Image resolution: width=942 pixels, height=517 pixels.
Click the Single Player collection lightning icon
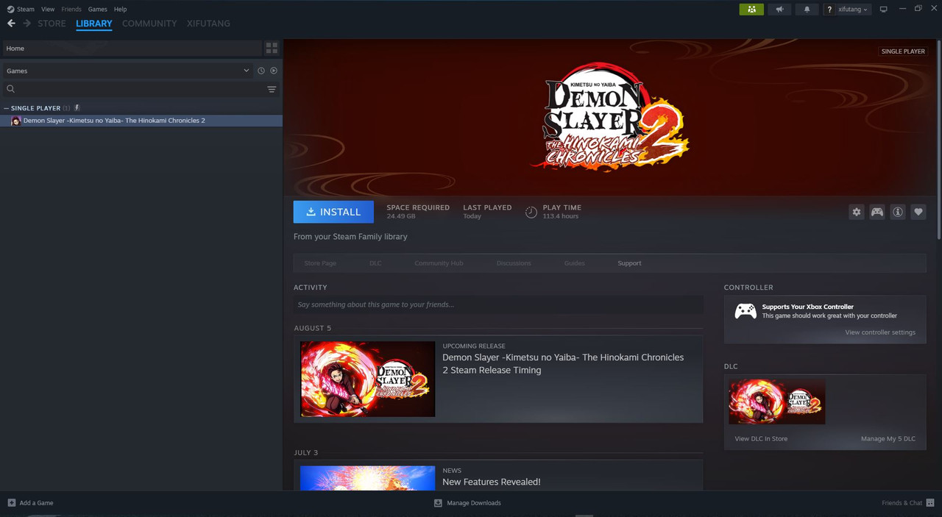coord(77,108)
